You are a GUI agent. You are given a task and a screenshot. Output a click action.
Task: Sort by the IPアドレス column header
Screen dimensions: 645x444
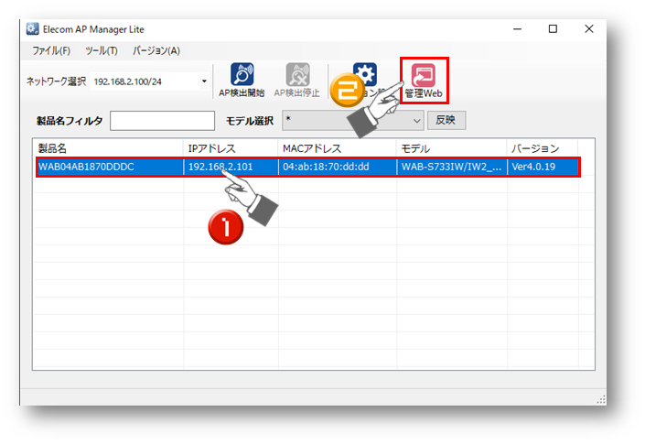click(231, 148)
